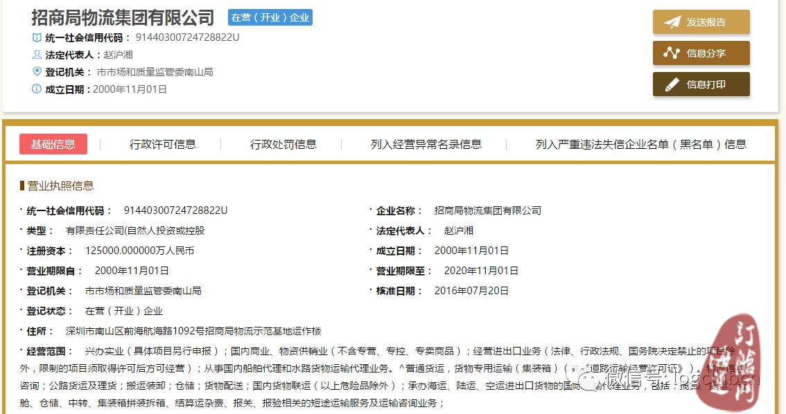Click header credit code 91440300724728822U
The height and width of the screenshot is (414, 786).
[187, 37]
